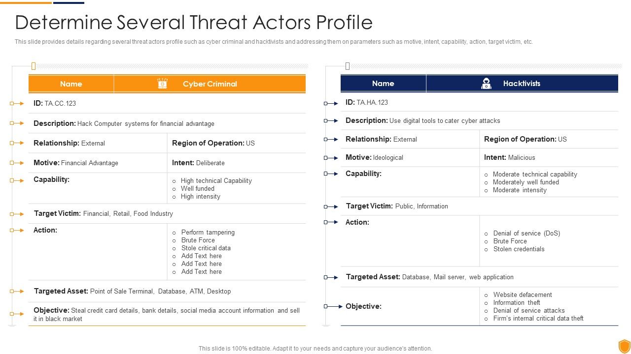Click the slide title Determine Several Threat Actors Profile
631x354 pixels.
coord(194,23)
